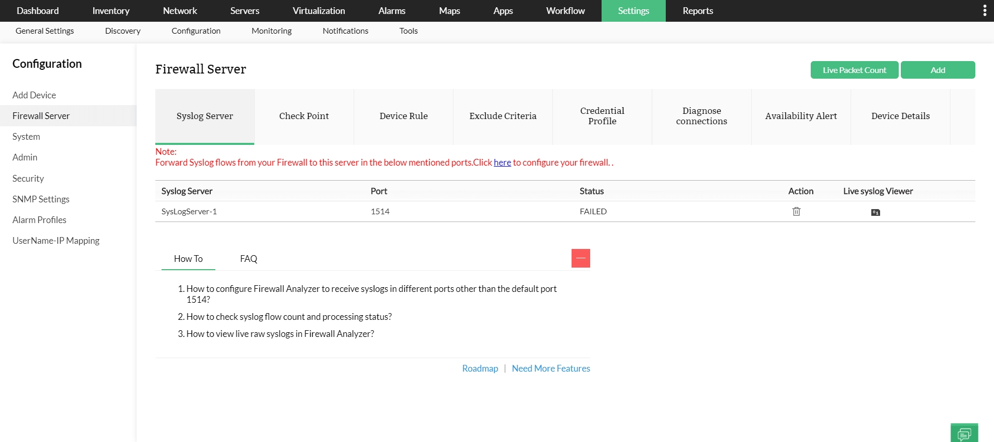Switch to the FAQ tab
The height and width of the screenshot is (442, 994).
coord(248,259)
